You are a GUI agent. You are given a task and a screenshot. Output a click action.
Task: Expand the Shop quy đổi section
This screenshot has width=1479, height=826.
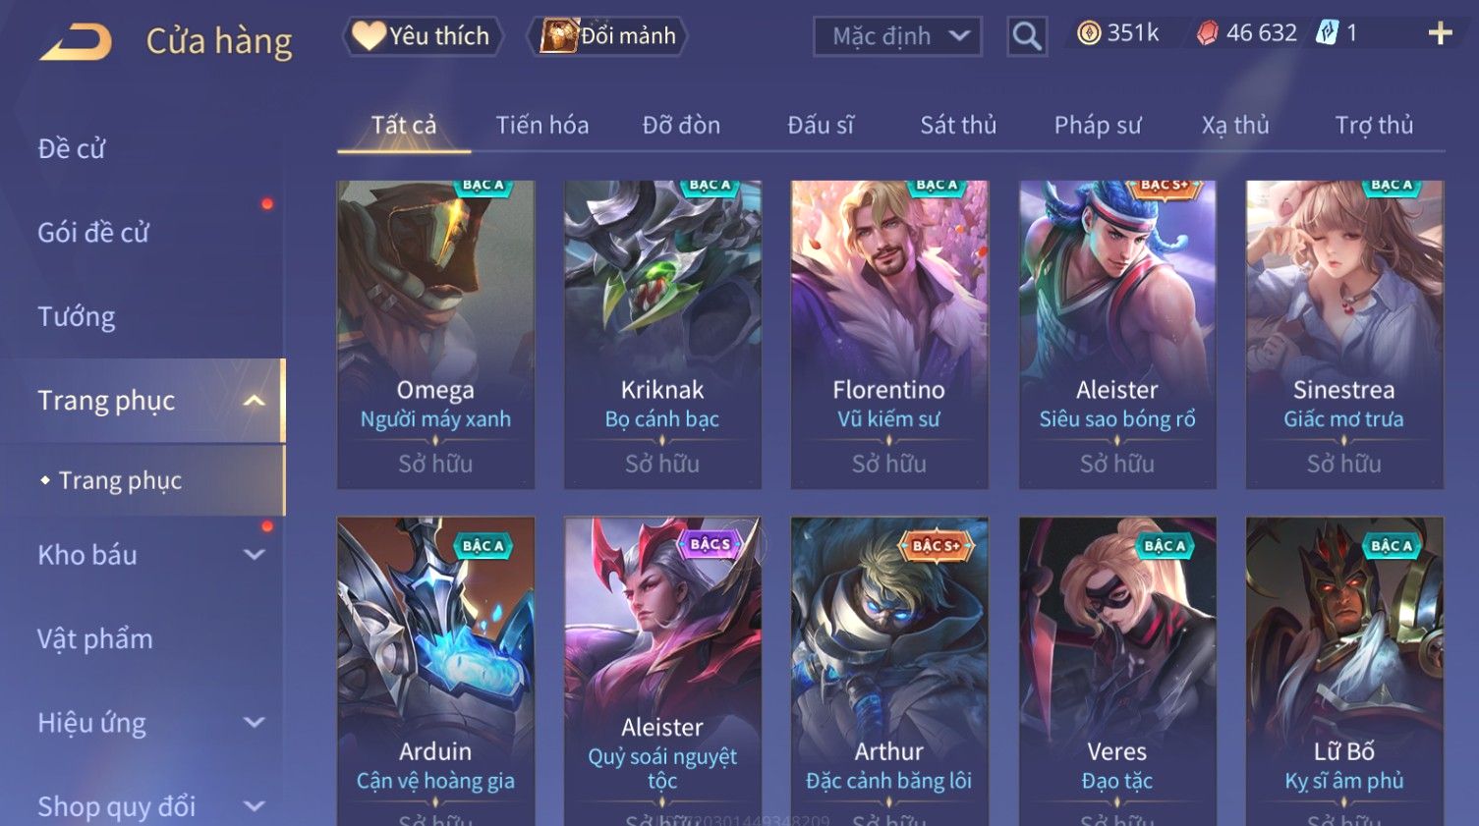tap(254, 806)
